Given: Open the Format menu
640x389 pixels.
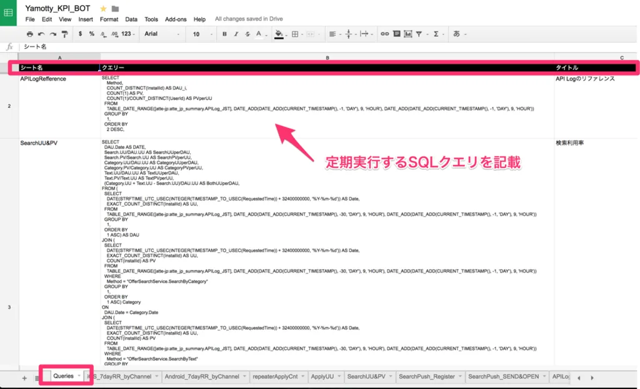Looking at the screenshot, I should [x=109, y=19].
